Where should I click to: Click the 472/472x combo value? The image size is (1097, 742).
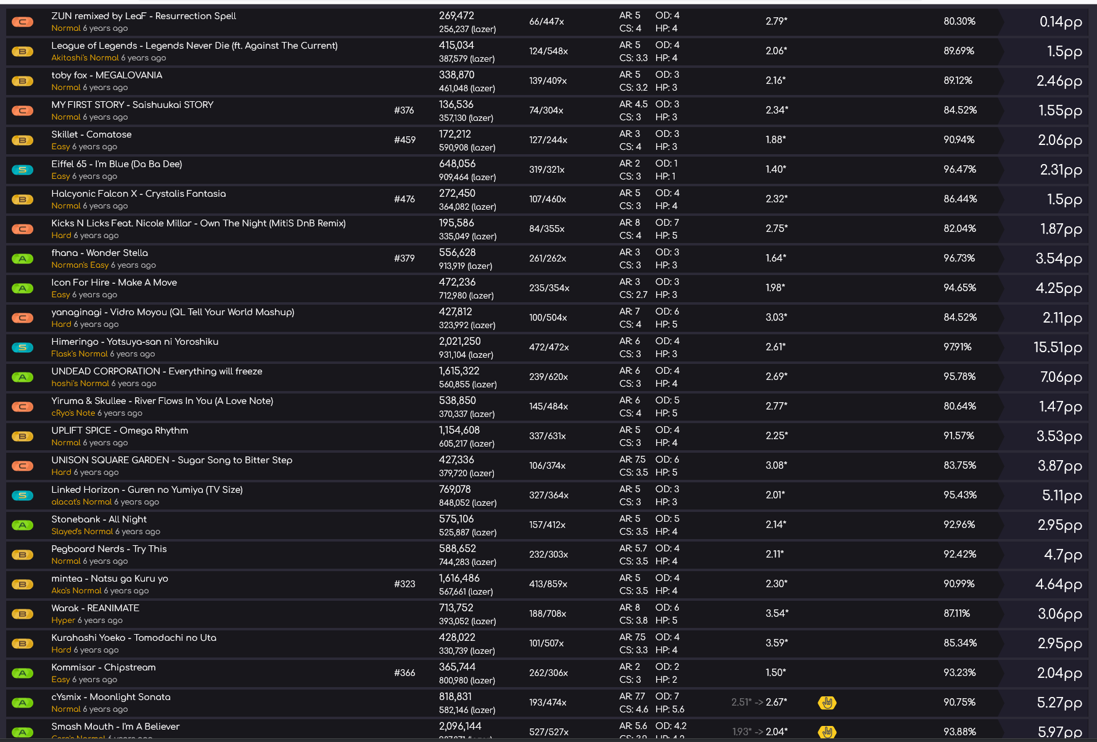(549, 347)
